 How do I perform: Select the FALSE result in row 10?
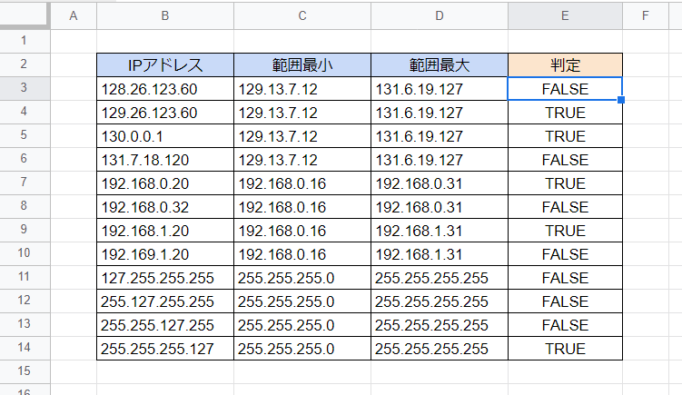565,254
